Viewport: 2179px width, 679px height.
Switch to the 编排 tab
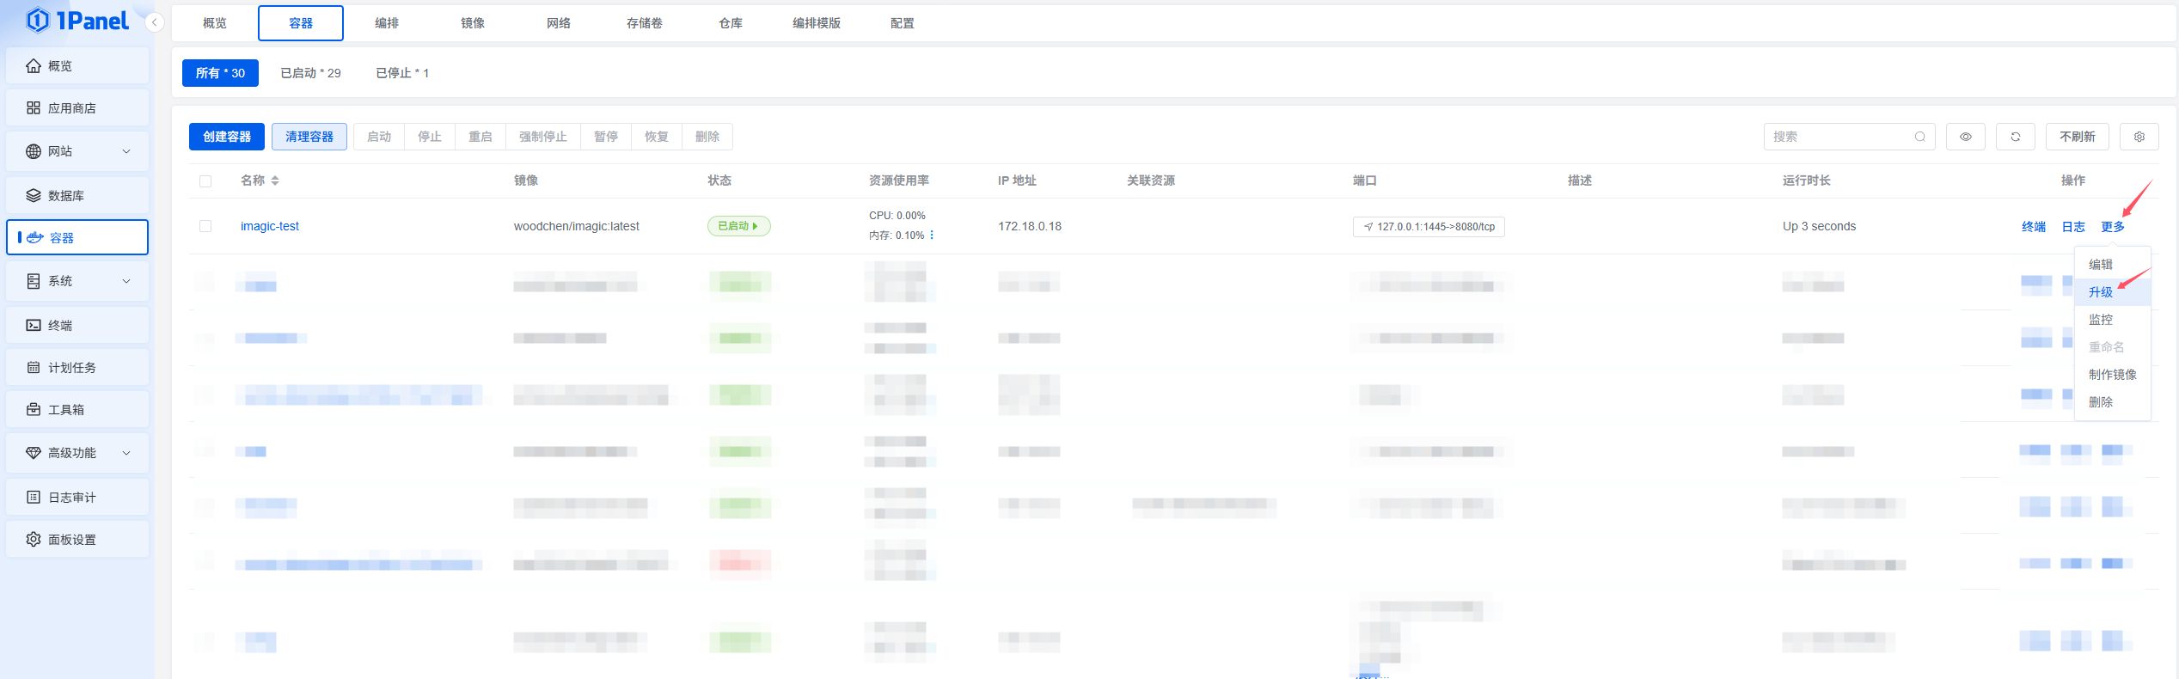tap(387, 23)
